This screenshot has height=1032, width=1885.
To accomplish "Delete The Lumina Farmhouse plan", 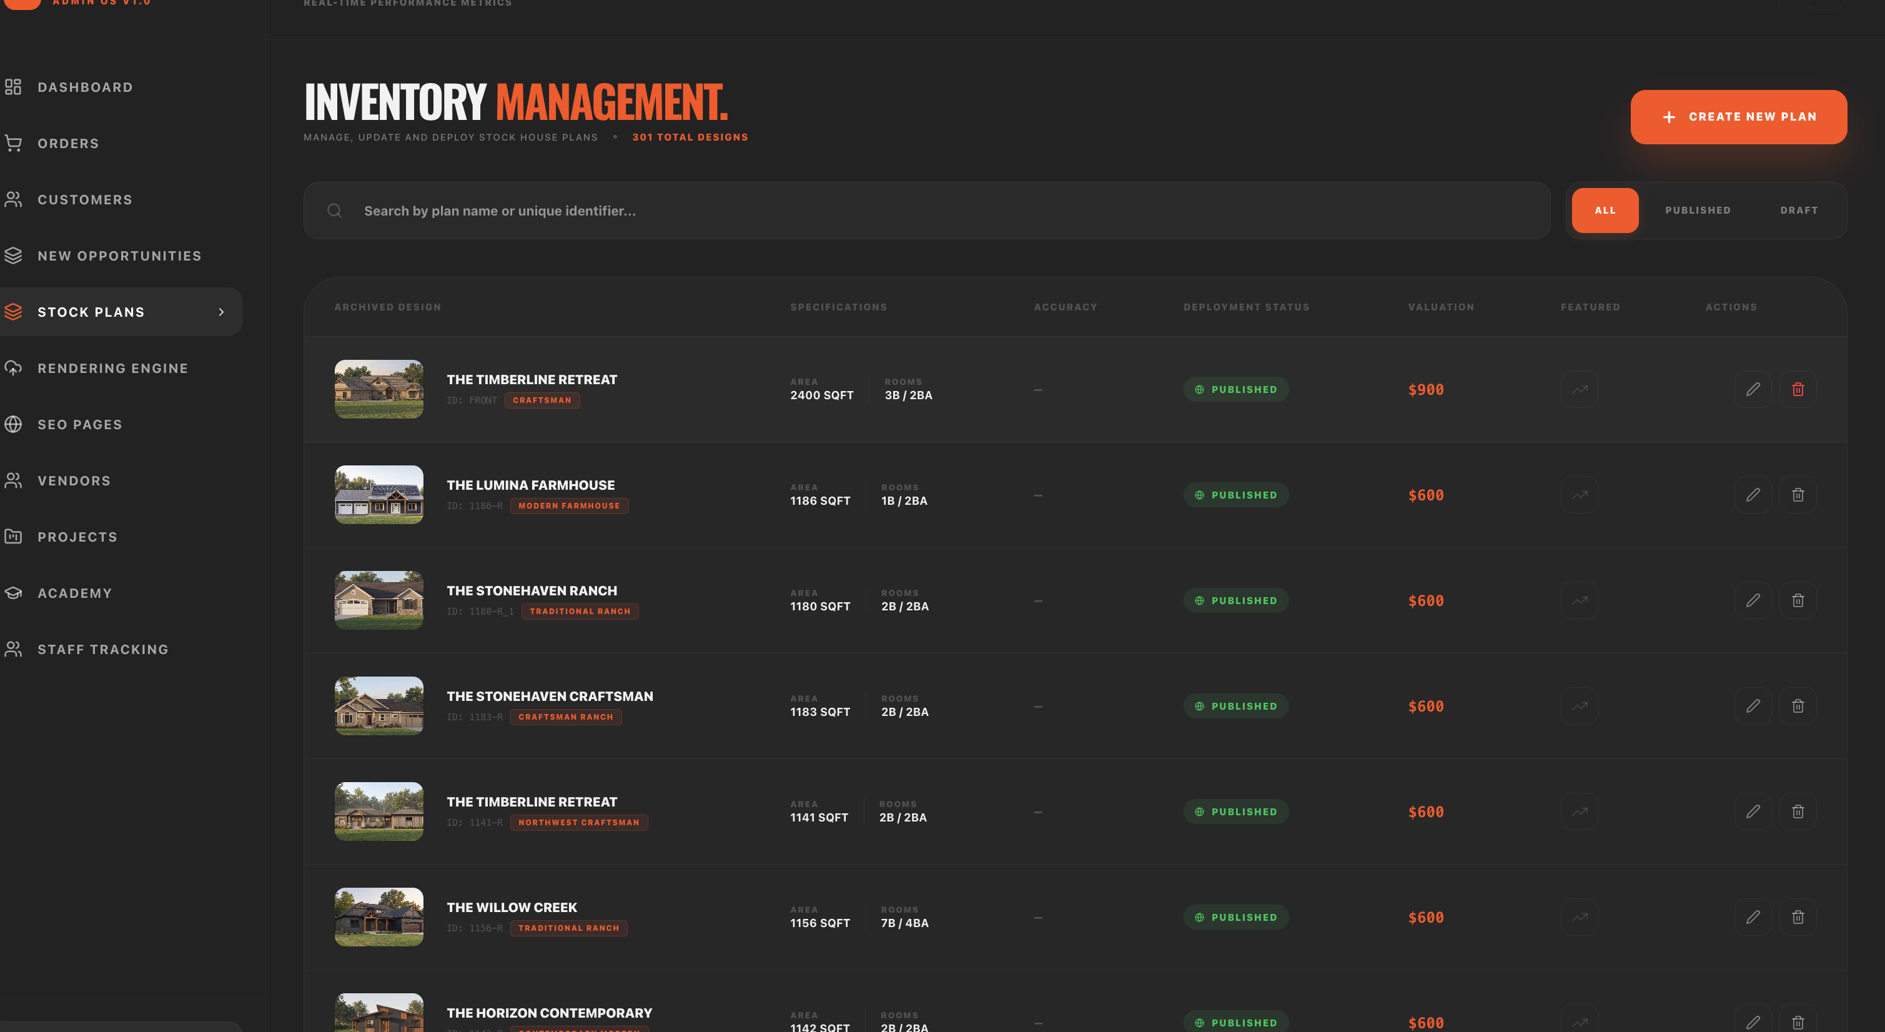I will click(1798, 495).
